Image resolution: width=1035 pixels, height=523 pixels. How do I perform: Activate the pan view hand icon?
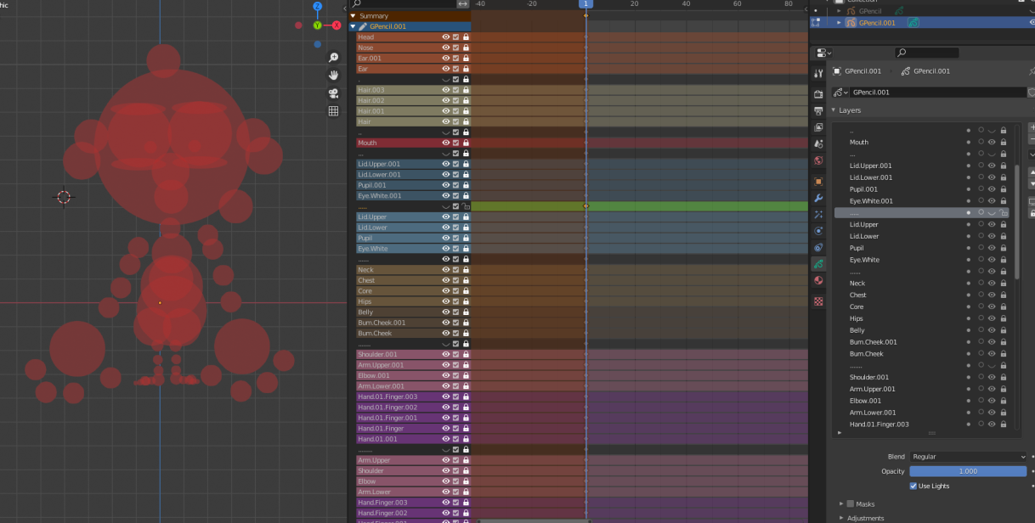point(334,76)
